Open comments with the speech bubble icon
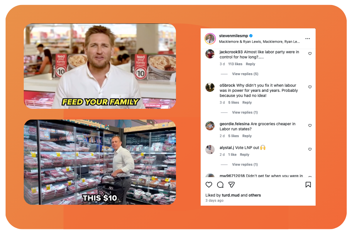352x234 pixels. pos(220,185)
